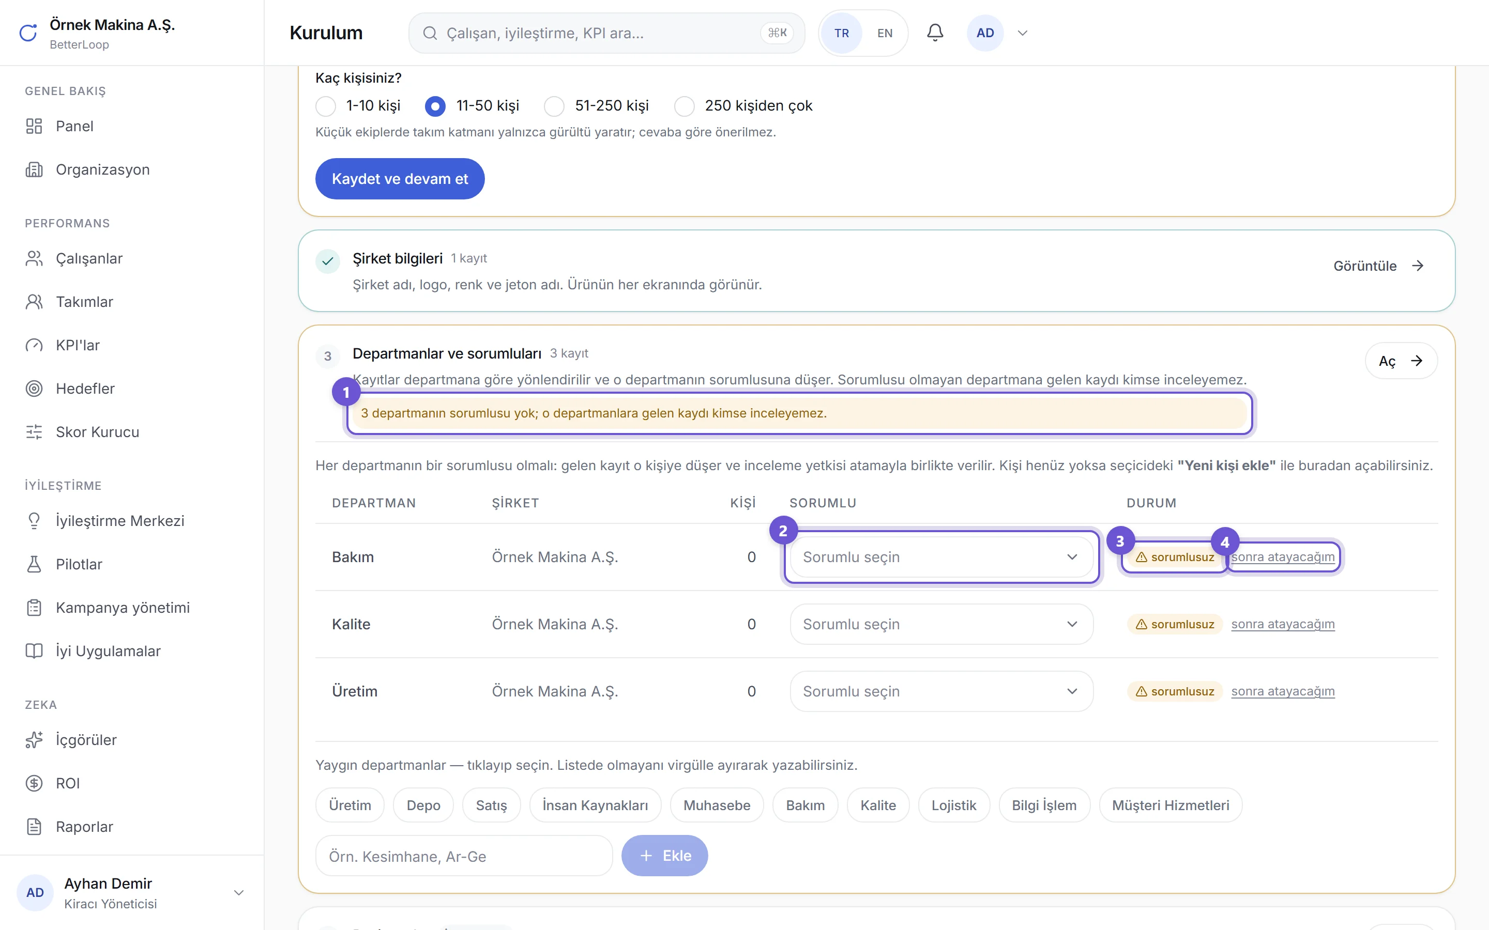Click sonra atayacağım link for Üretim
Image resolution: width=1489 pixels, height=930 pixels.
1283,691
